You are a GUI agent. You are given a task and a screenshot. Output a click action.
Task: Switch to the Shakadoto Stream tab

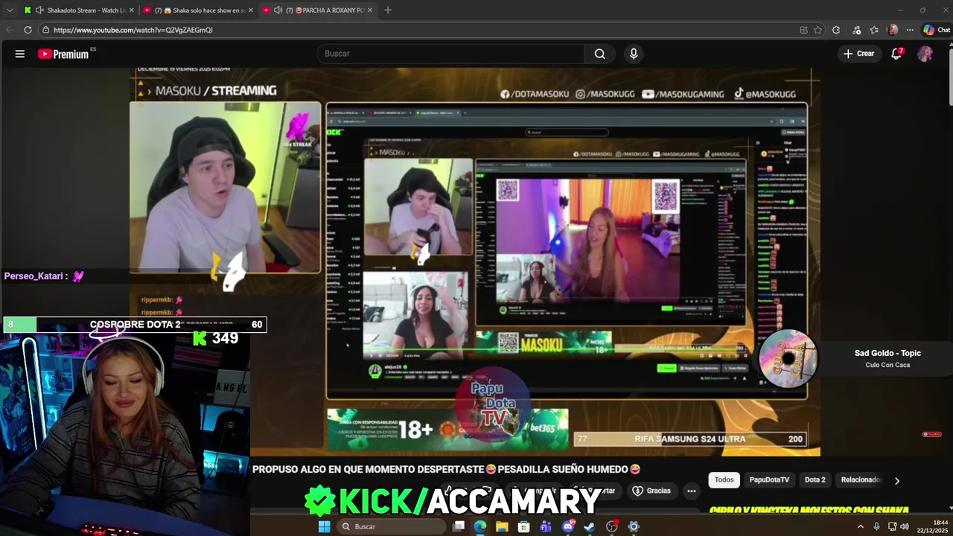pyautogui.click(x=80, y=10)
